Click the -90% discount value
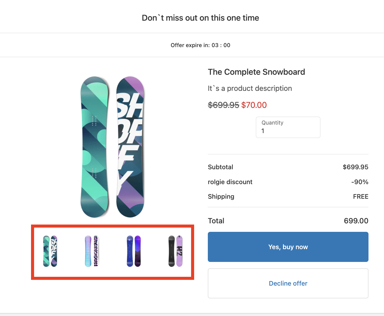Viewport: 384px width, 316px height. (360, 182)
